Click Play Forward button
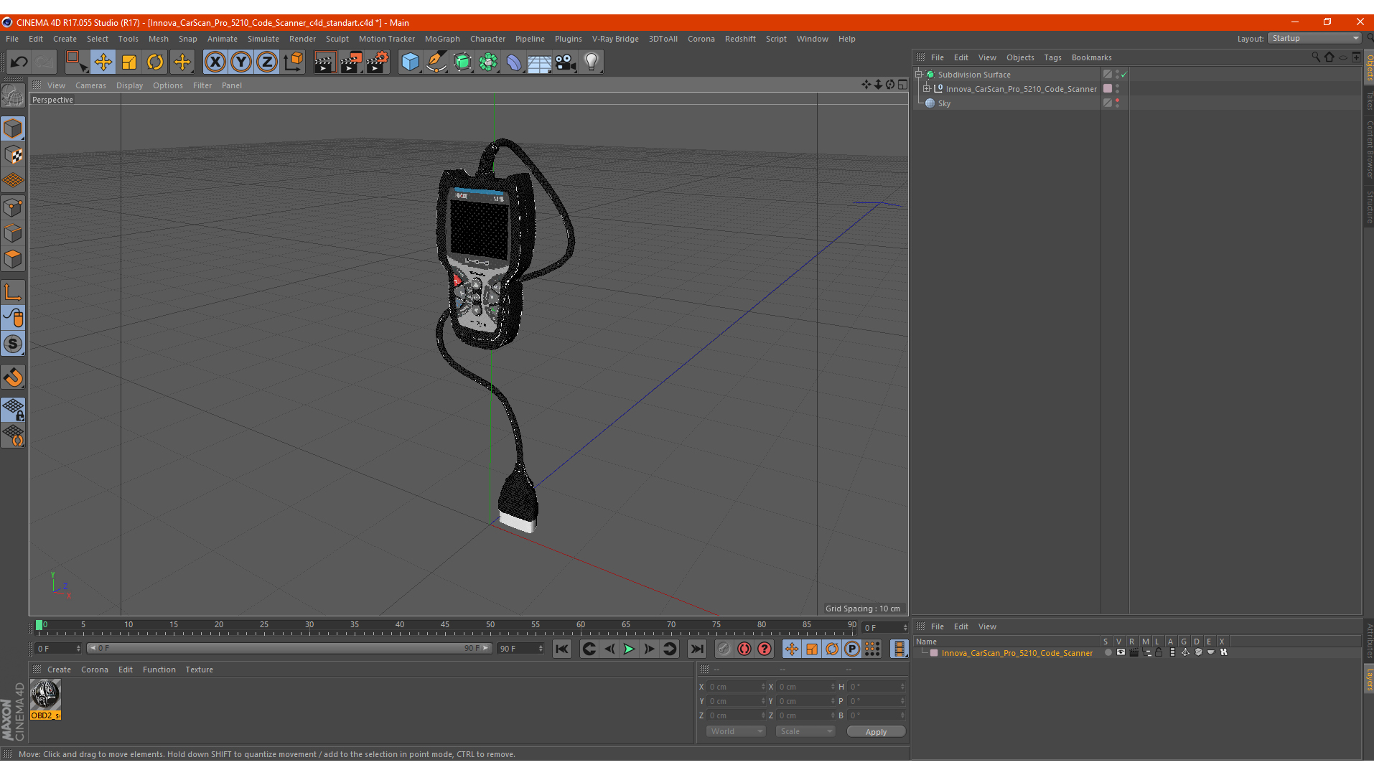 coord(629,649)
